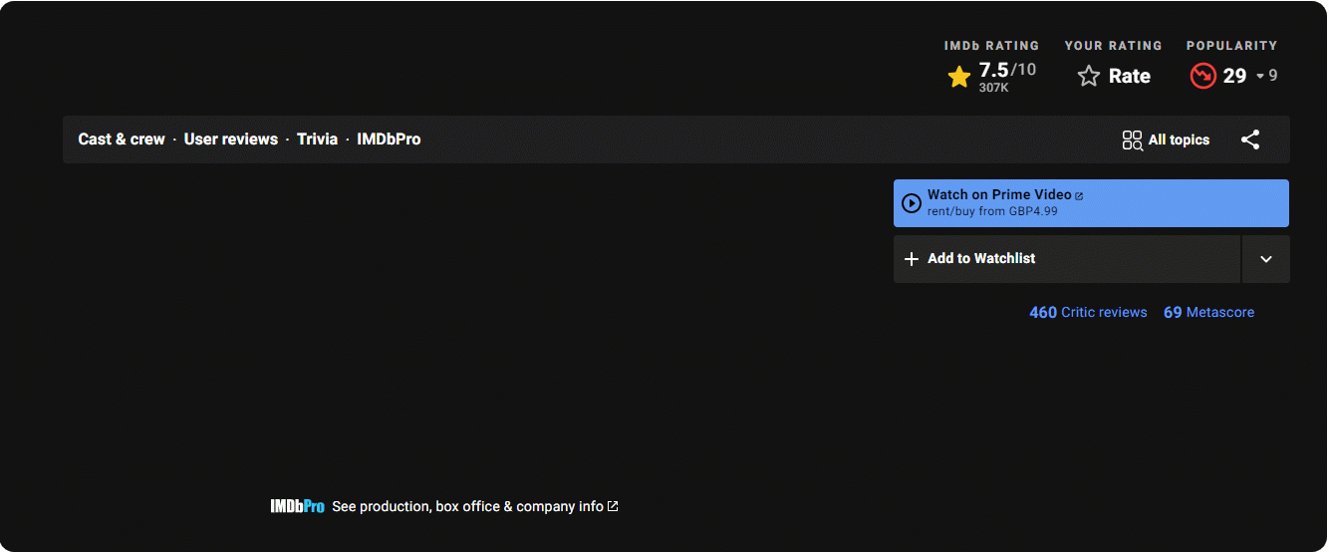Click the 7.5/10 IMDb rating score
The image size is (1329, 552).
pos(1006,71)
